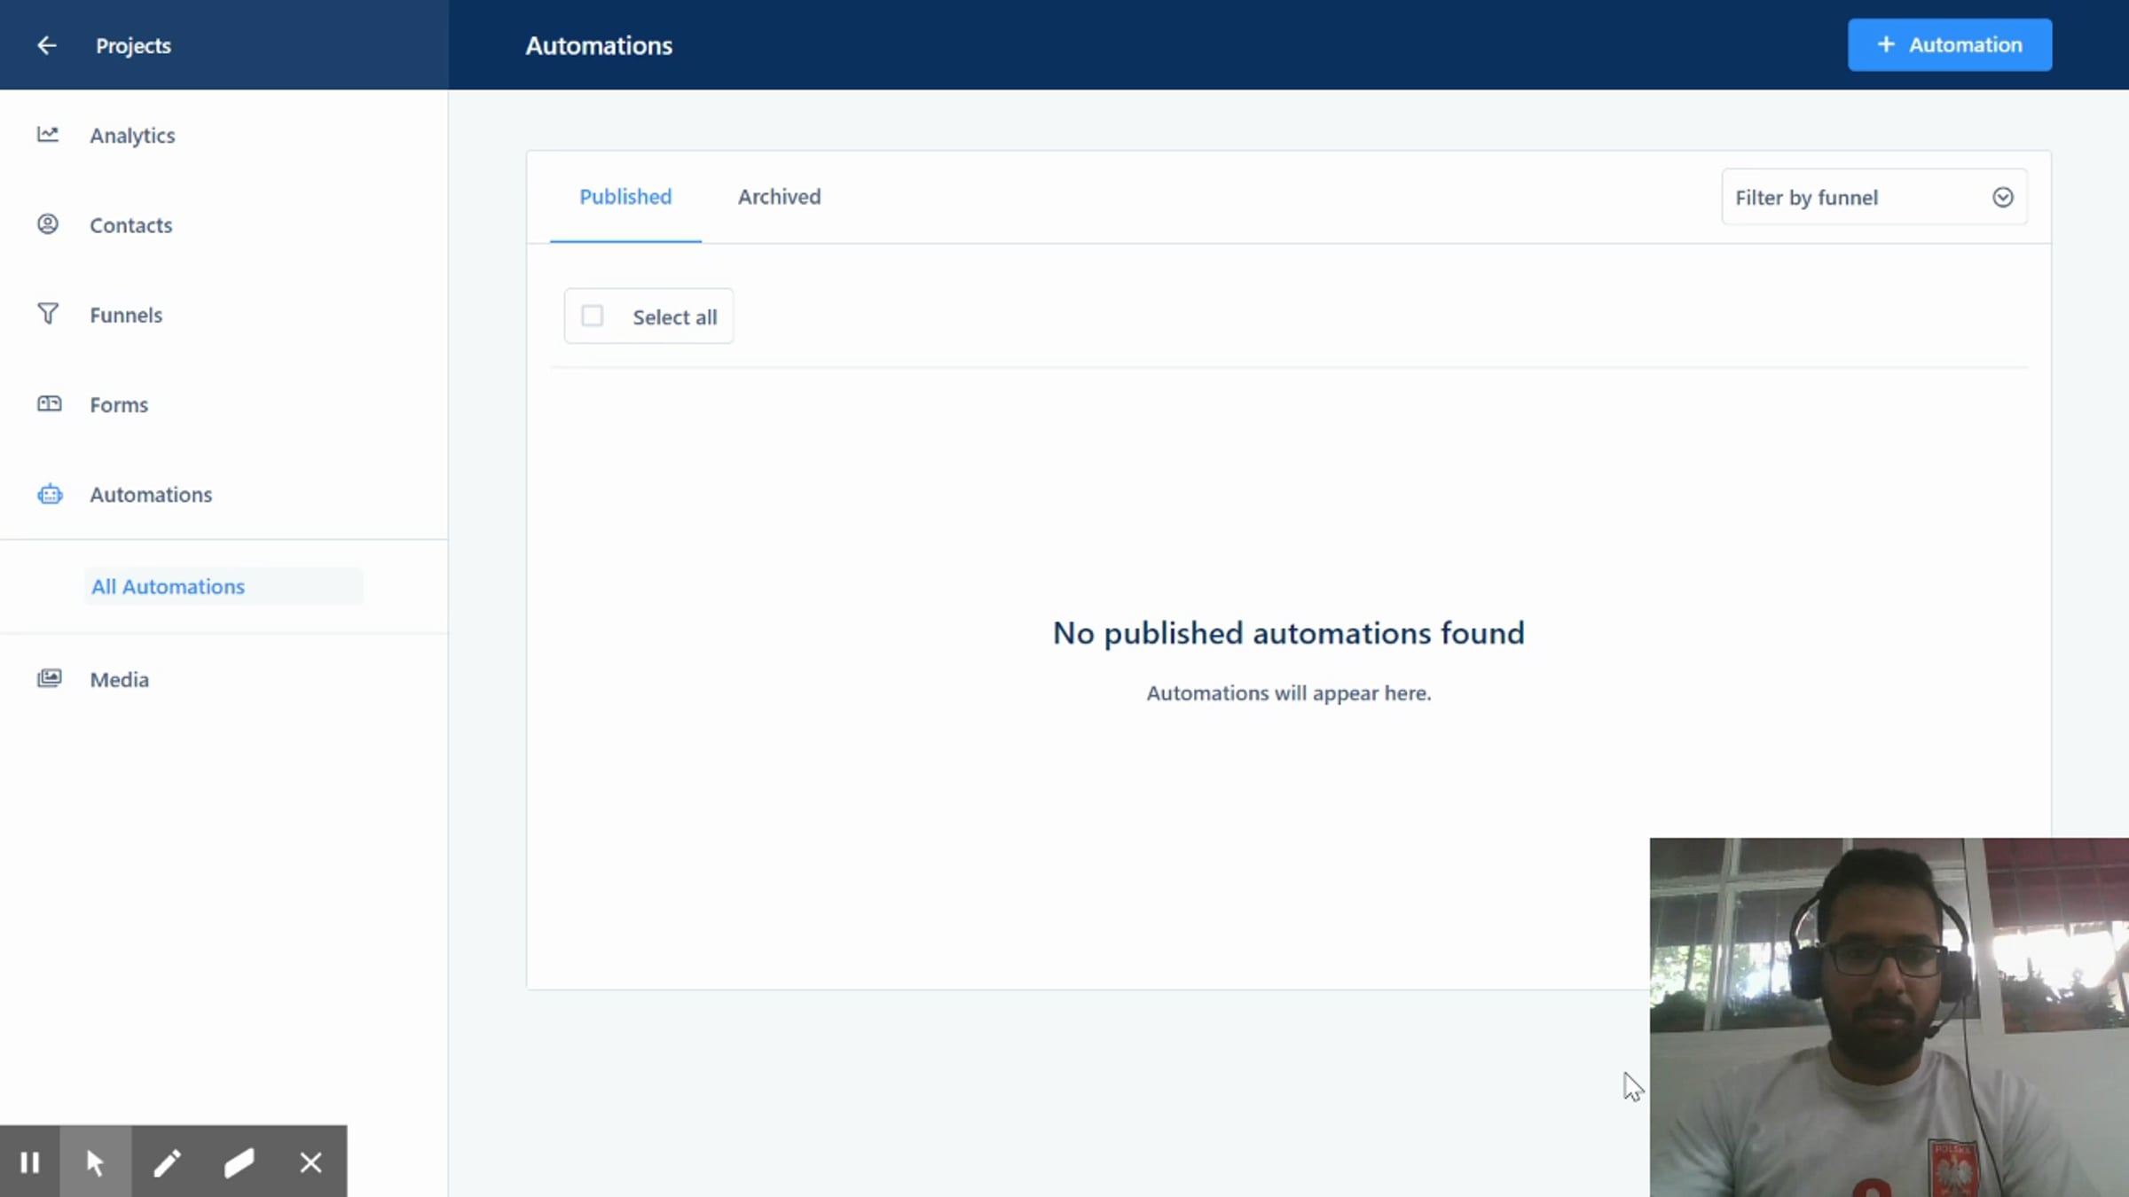Close the recording annotation toolbar
This screenshot has width=2129, height=1197.
(x=310, y=1162)
